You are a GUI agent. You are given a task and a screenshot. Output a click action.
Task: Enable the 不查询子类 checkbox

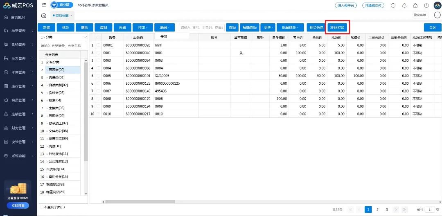point(42,207)
